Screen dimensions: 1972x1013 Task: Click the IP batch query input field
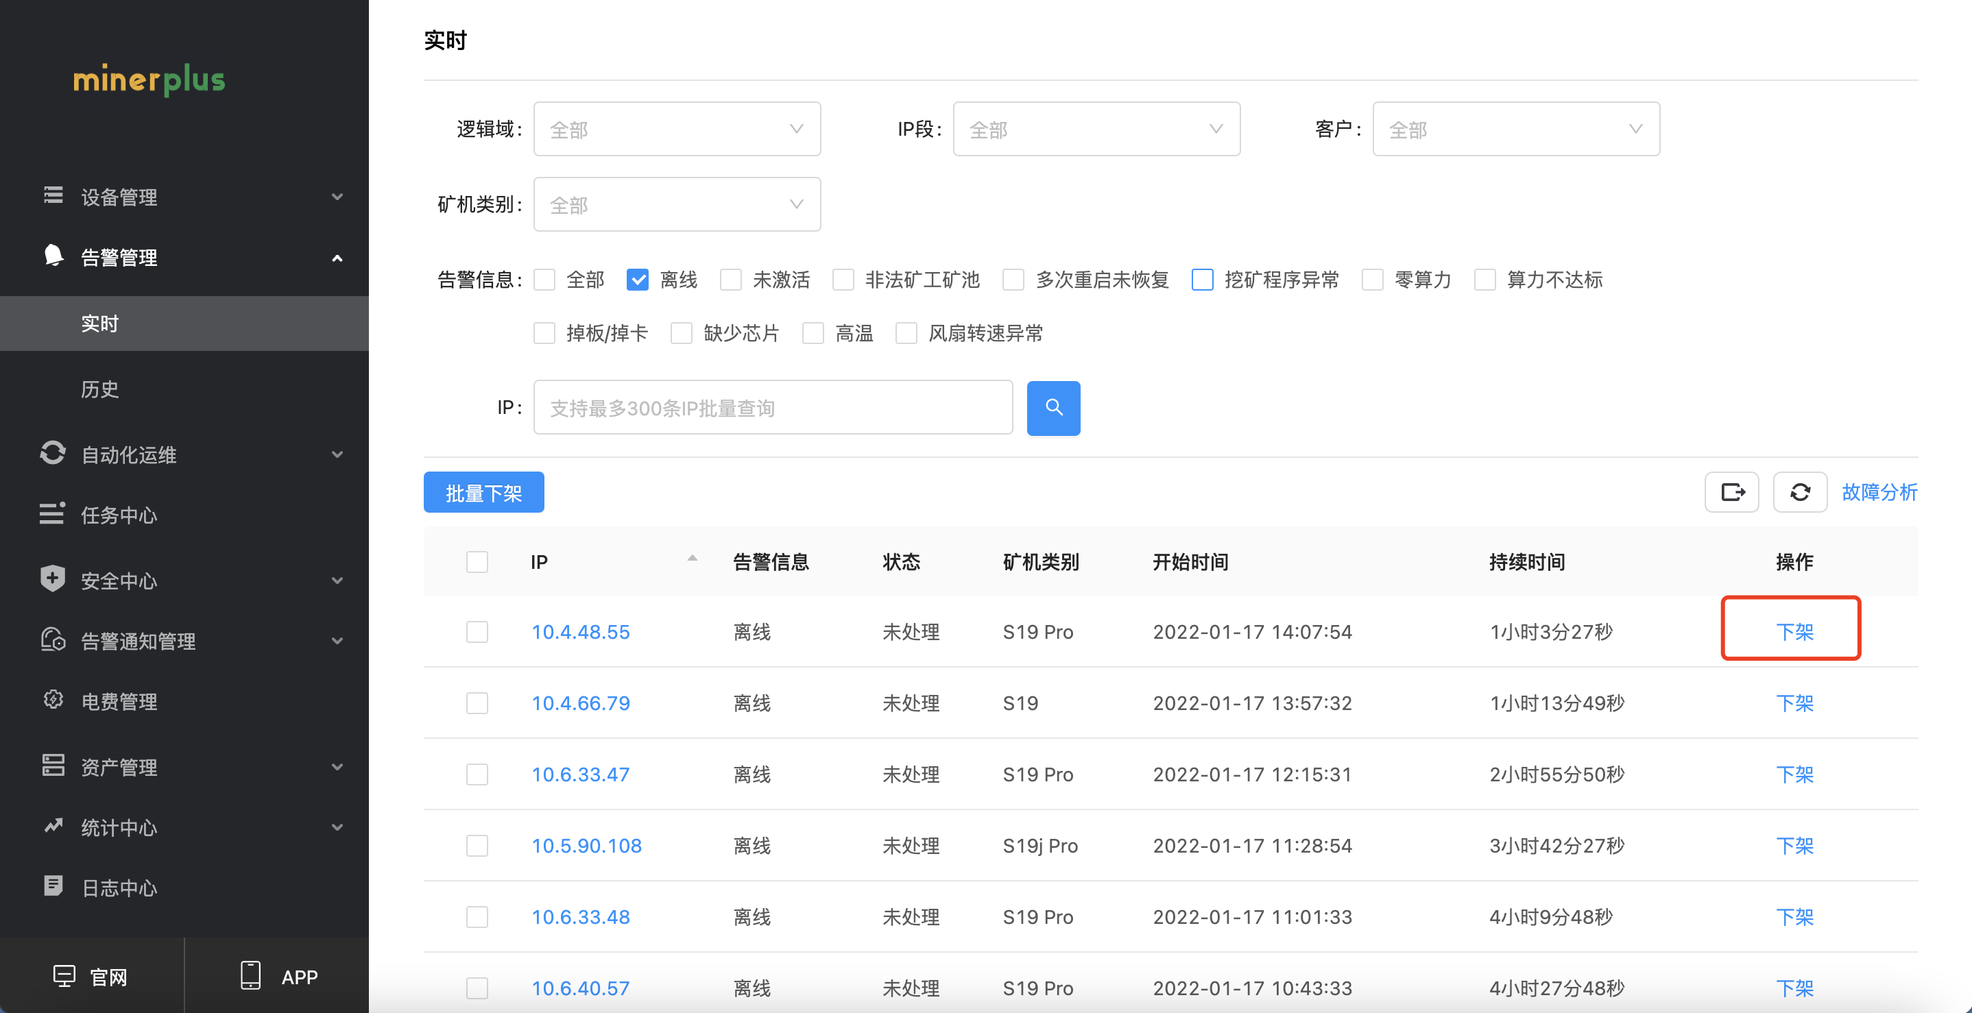[773, 408]
